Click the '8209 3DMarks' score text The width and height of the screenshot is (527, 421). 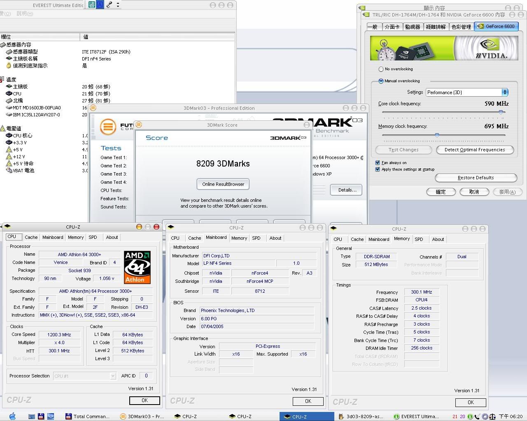click(223, 164)
